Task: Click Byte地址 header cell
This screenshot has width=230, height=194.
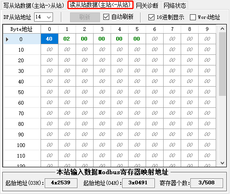Action: tap(22, 29)
